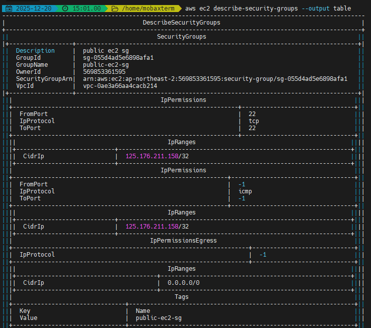The width and height of the screenshot is (371, 328).
Task: Select the FromPort value 22
Action: tap(252, 114)
